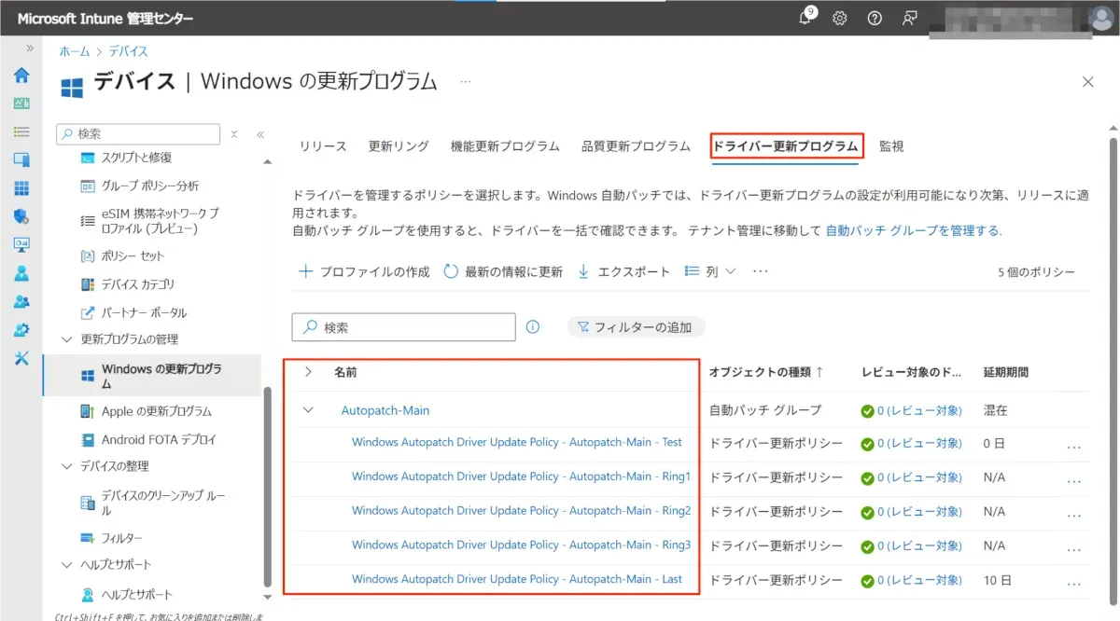Sort by オブジェクトの種類 column header
The width and height of the screenshot is (1120, 621).
coord(765,372)
